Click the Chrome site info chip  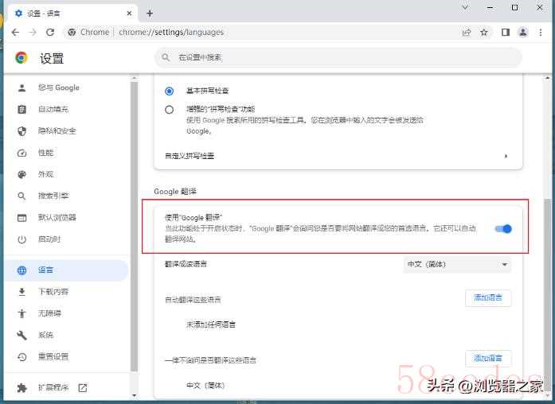(89, 32)
